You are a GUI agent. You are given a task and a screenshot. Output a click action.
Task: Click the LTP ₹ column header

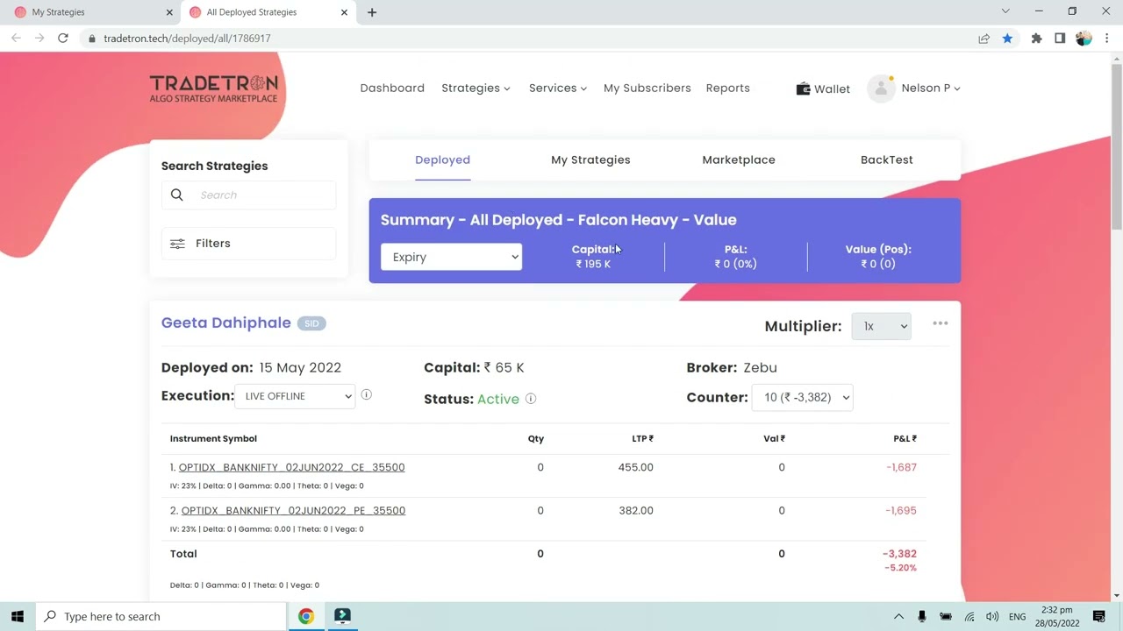coord(642,438)
